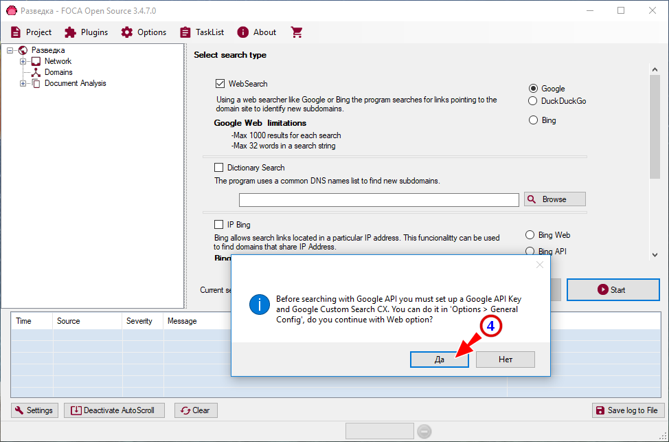669x442 pixels.
Task: Select the Network node icon in tree
Action: [x=36, y=61]
